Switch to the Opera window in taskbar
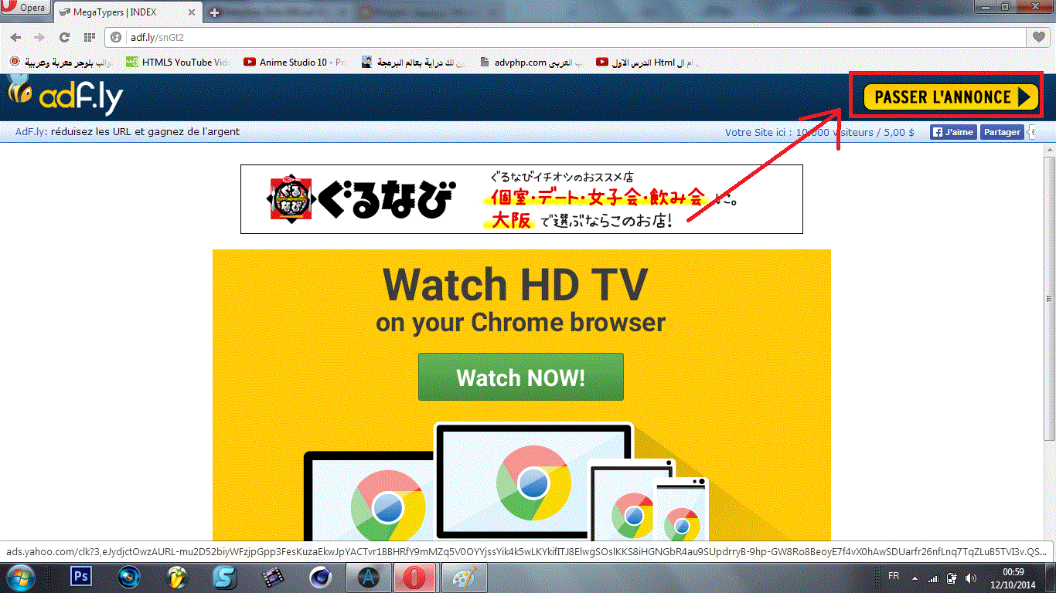The height and width of the screenshot is (593, 1056). [417, 577]
